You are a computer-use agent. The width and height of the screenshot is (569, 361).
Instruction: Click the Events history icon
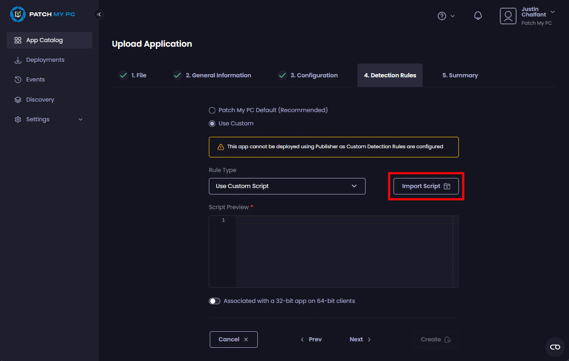[18, 80]
